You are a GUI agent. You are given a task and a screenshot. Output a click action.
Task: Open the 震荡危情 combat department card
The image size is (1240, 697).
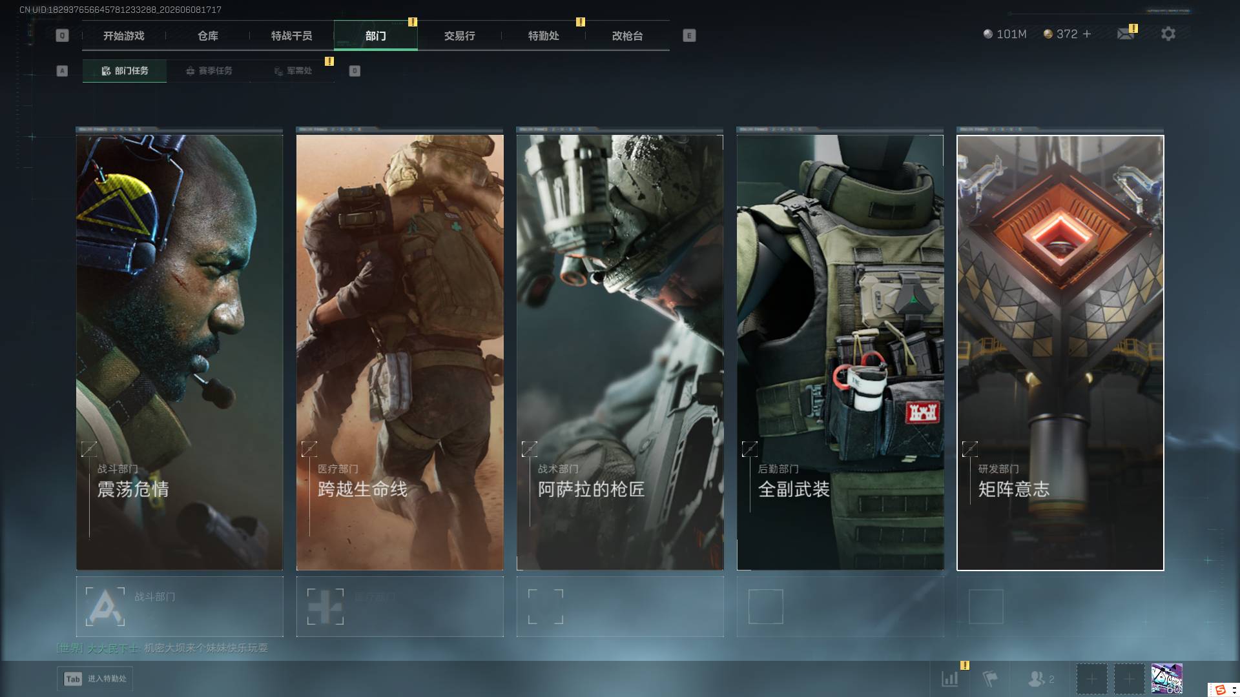point(180,352)
